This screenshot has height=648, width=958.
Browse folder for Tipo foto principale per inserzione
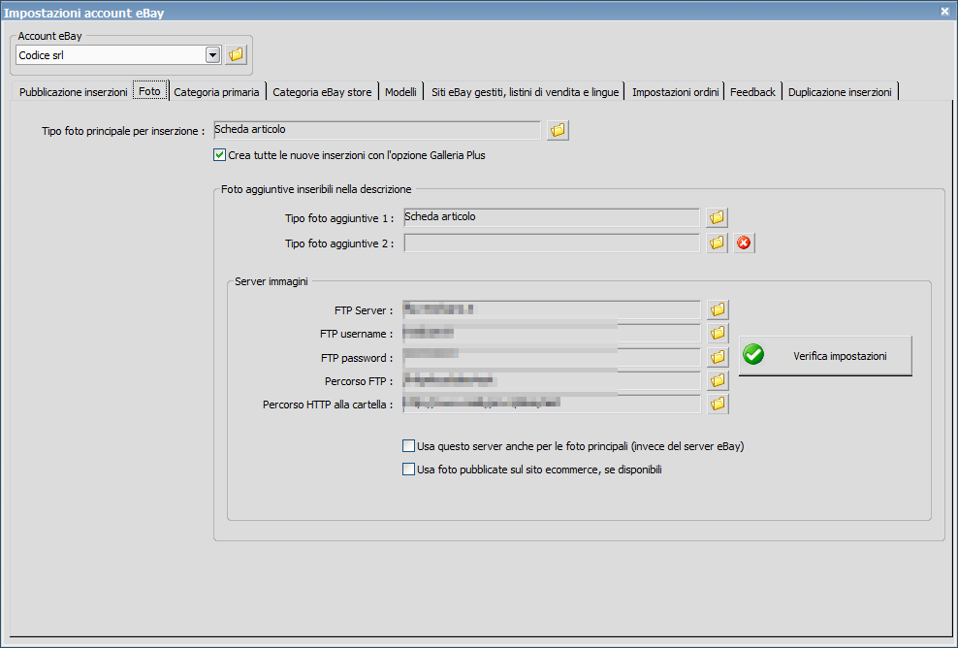tap(558, 130)
